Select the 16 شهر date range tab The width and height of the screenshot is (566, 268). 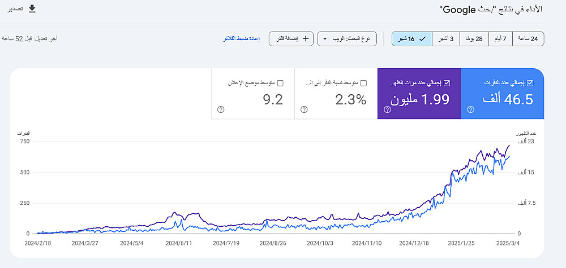[411, 39]
